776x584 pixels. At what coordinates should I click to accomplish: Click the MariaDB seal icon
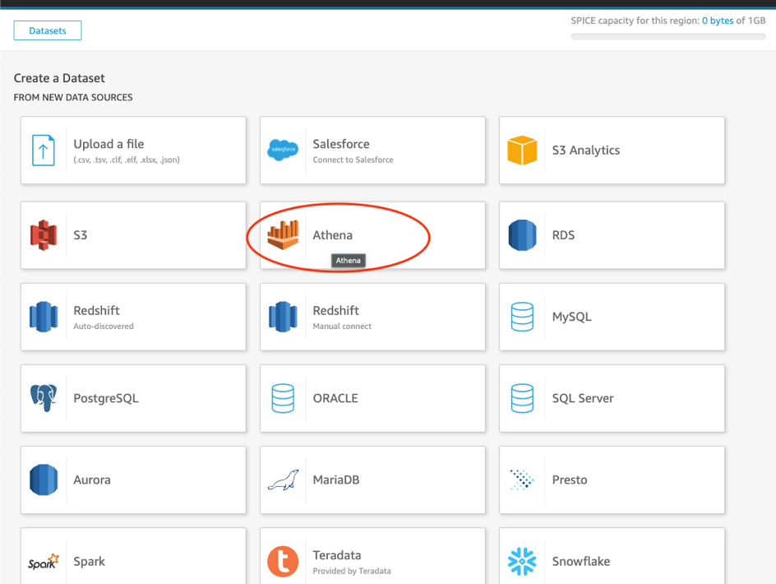(283, 480)
